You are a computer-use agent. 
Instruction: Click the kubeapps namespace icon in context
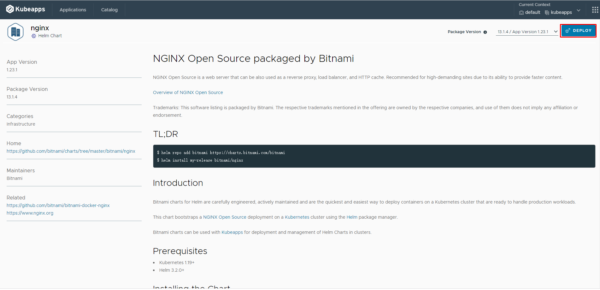[547, 13]
